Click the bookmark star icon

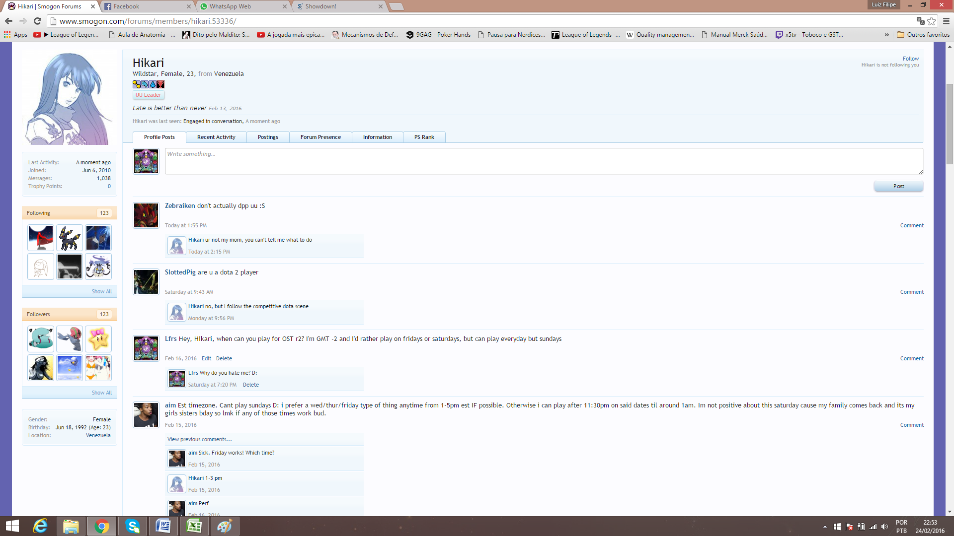932,21
